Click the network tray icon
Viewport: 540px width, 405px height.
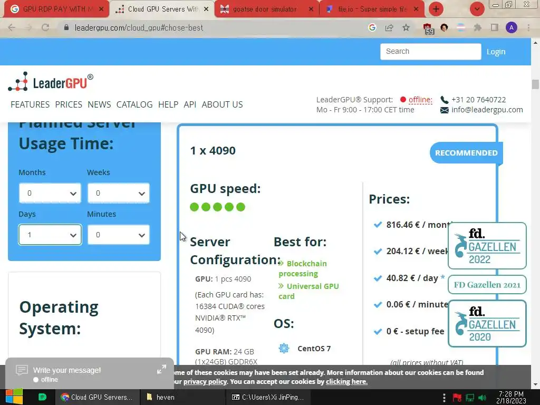click(470, 398)
